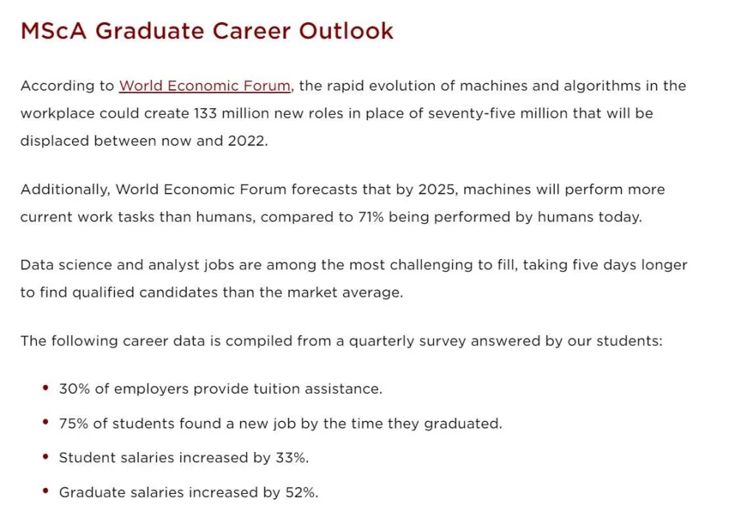Click the red bullet before 75% of students
This screenshot has width=741, height=530.
pyautogui.click(x=46, y=423)
